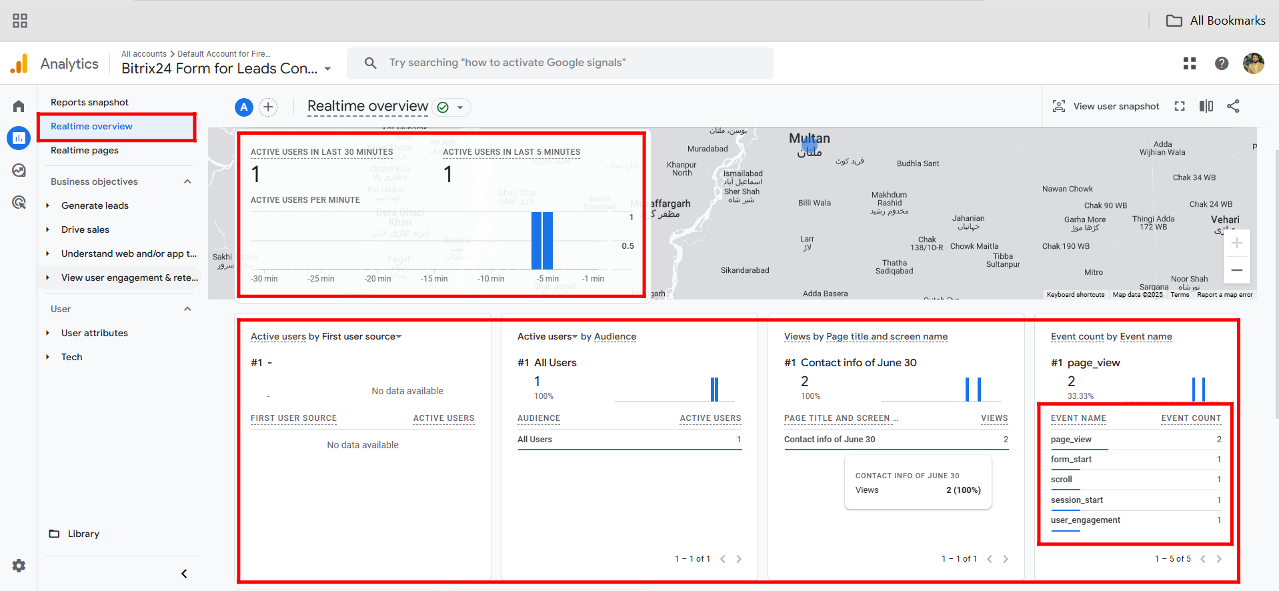Previous page arrow in Views card
This screenshot has width=1279, height=591.
pyautogui.click(x=990, y=559)
